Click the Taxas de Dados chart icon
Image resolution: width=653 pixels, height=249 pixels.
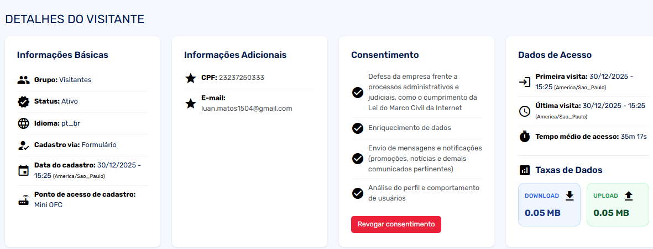pyautogui.click(x=524, y=170)
